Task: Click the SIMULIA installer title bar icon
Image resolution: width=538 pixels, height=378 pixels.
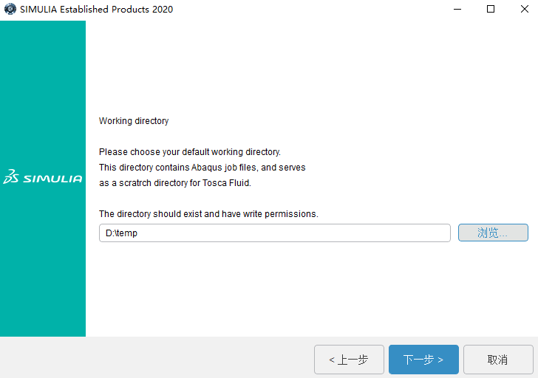Action: click(x=10, y=9)
